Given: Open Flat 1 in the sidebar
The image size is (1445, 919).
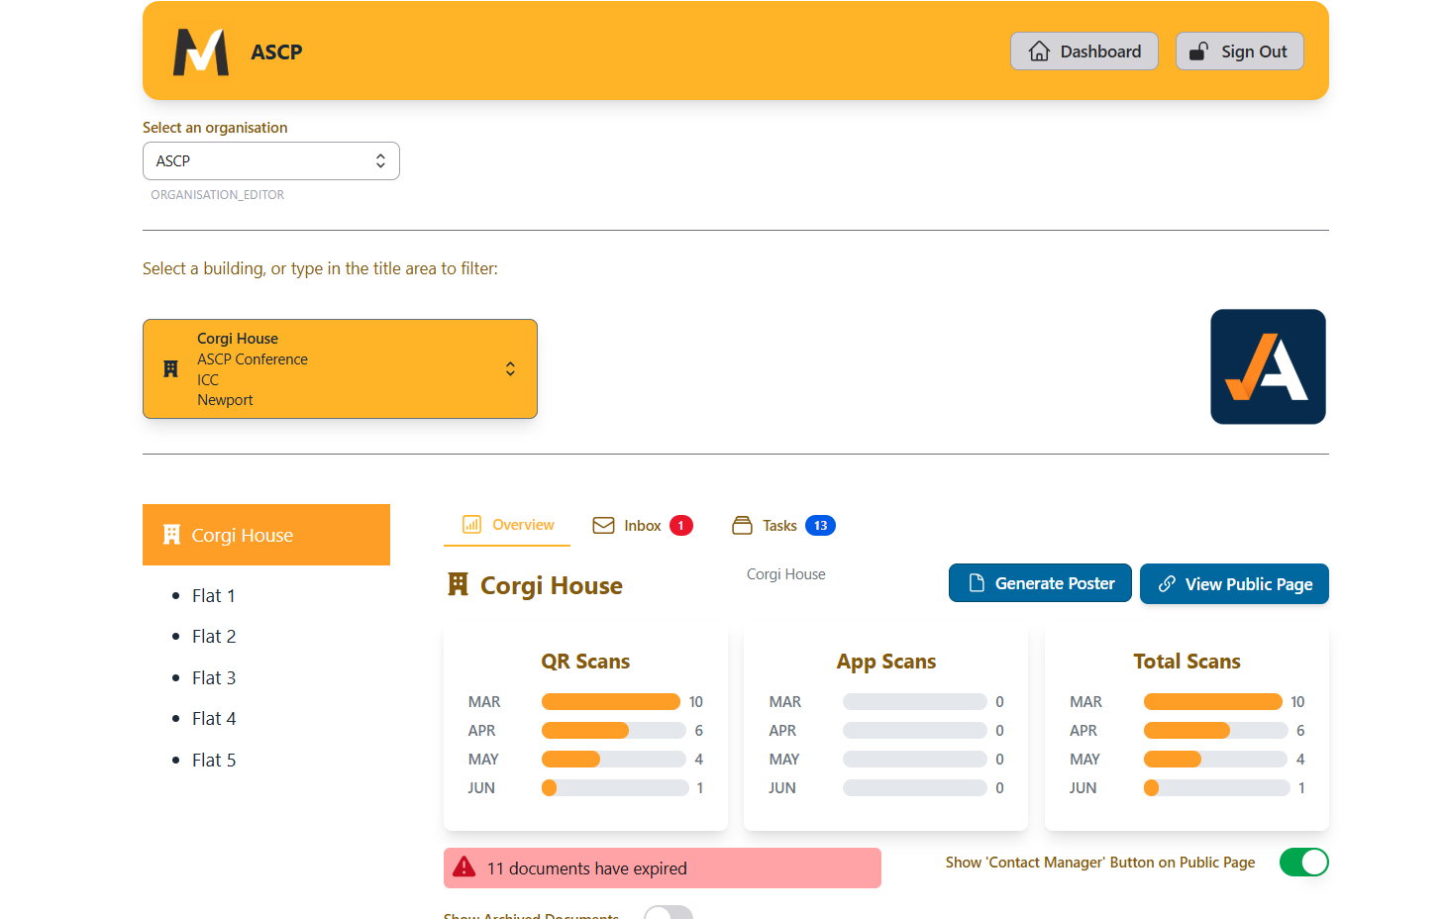Looking at the screenshot, I should 214,595.
